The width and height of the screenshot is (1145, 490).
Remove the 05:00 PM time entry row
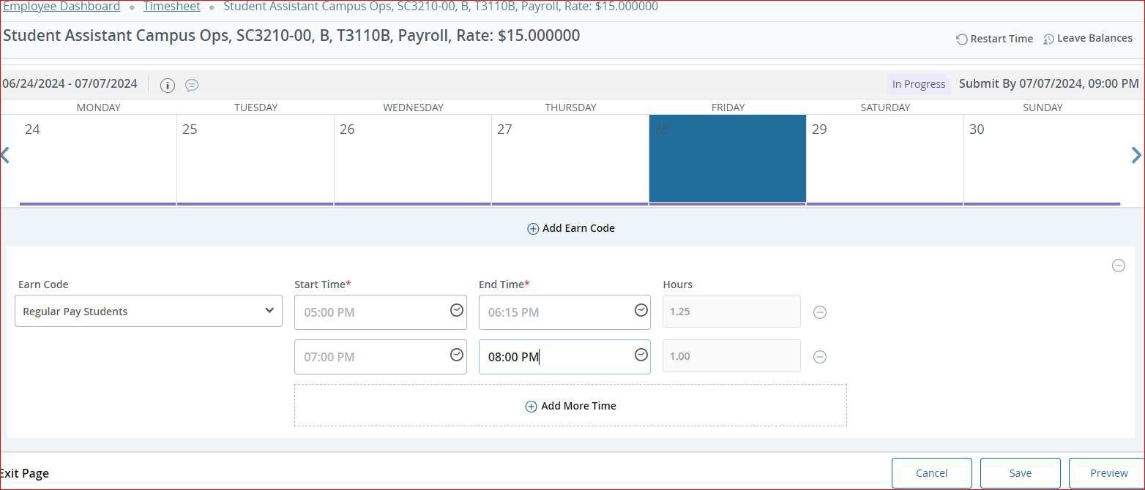(819, 312)
